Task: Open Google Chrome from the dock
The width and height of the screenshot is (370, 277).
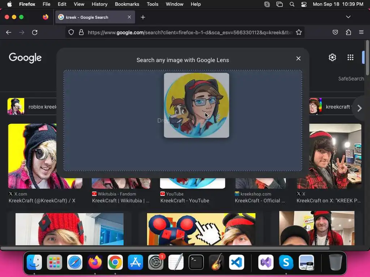Action: (115, 262)
